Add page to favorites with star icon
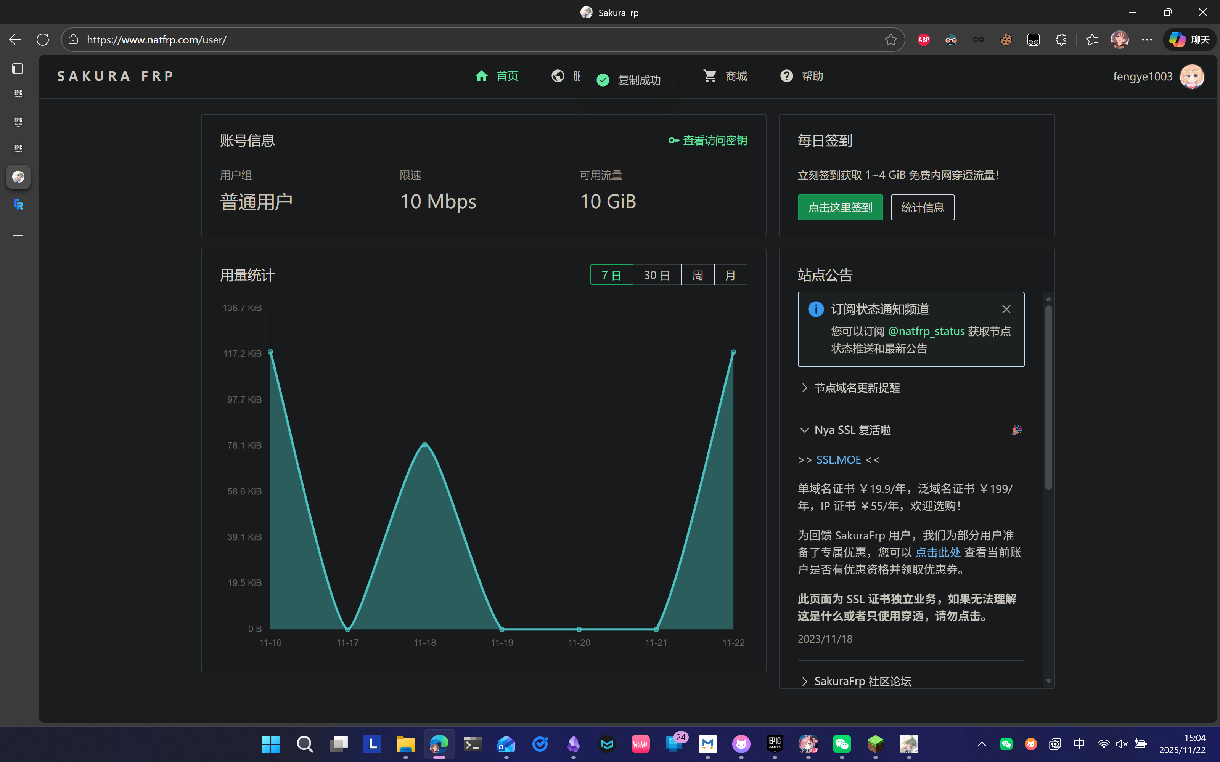This screenshot has width=1220, height=762. click(x=890, y=40)
